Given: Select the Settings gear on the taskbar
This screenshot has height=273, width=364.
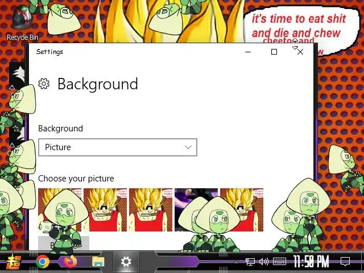Looking at the screenshot, I should click(x=126, y=262).
